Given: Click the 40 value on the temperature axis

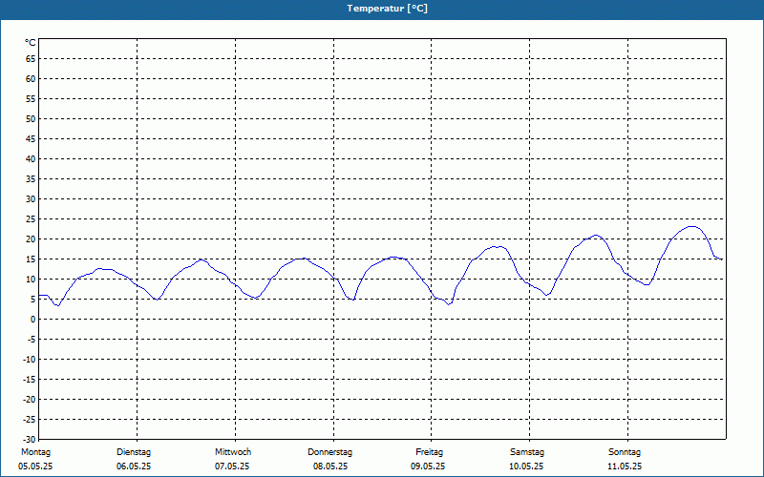Looking at the screenshot, I should (x=31, y=159).
